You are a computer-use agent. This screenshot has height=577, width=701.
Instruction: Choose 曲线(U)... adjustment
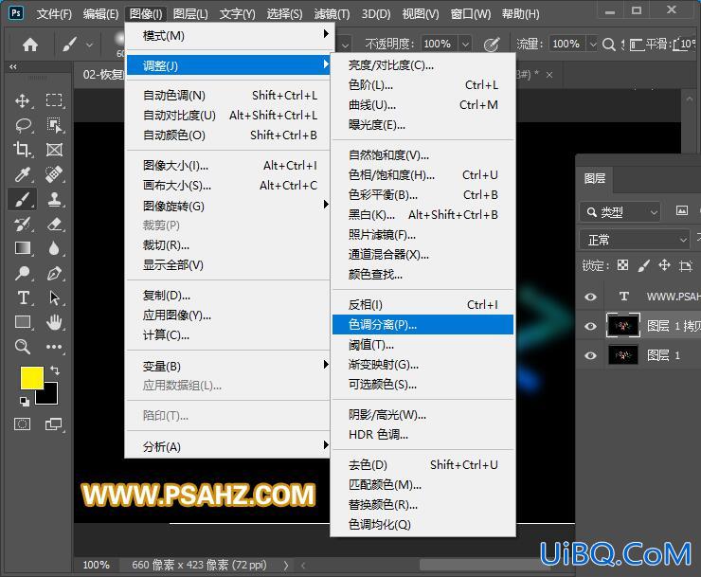[422, 105]
